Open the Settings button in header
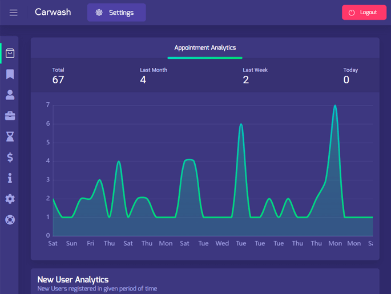 tap(116, 13)
